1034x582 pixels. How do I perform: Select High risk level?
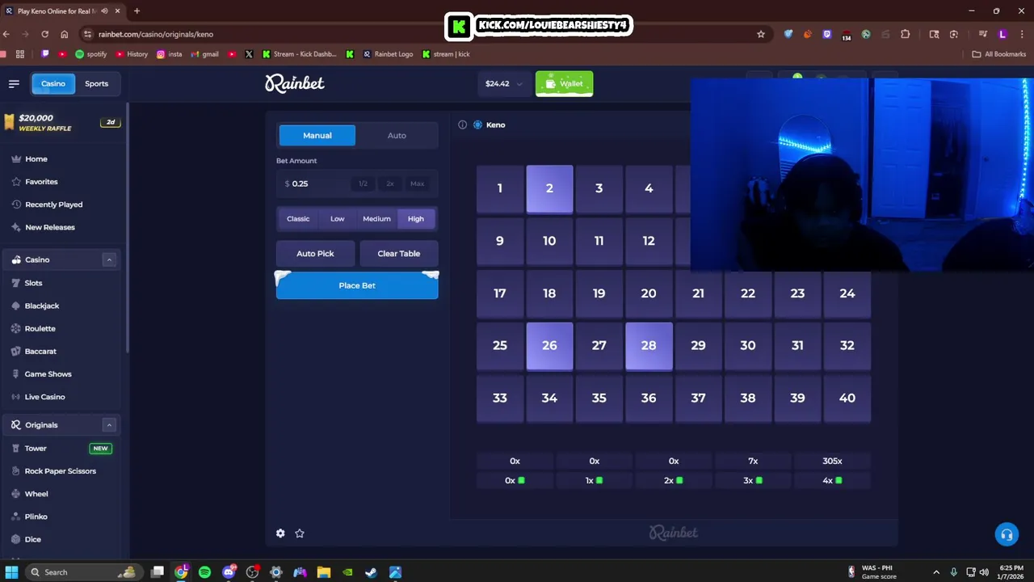click(416, 219)
